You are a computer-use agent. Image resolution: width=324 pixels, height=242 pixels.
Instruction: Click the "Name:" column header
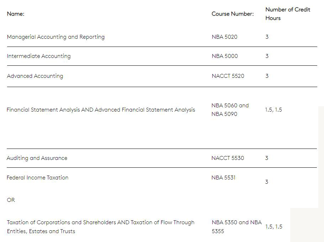[15, 14]
